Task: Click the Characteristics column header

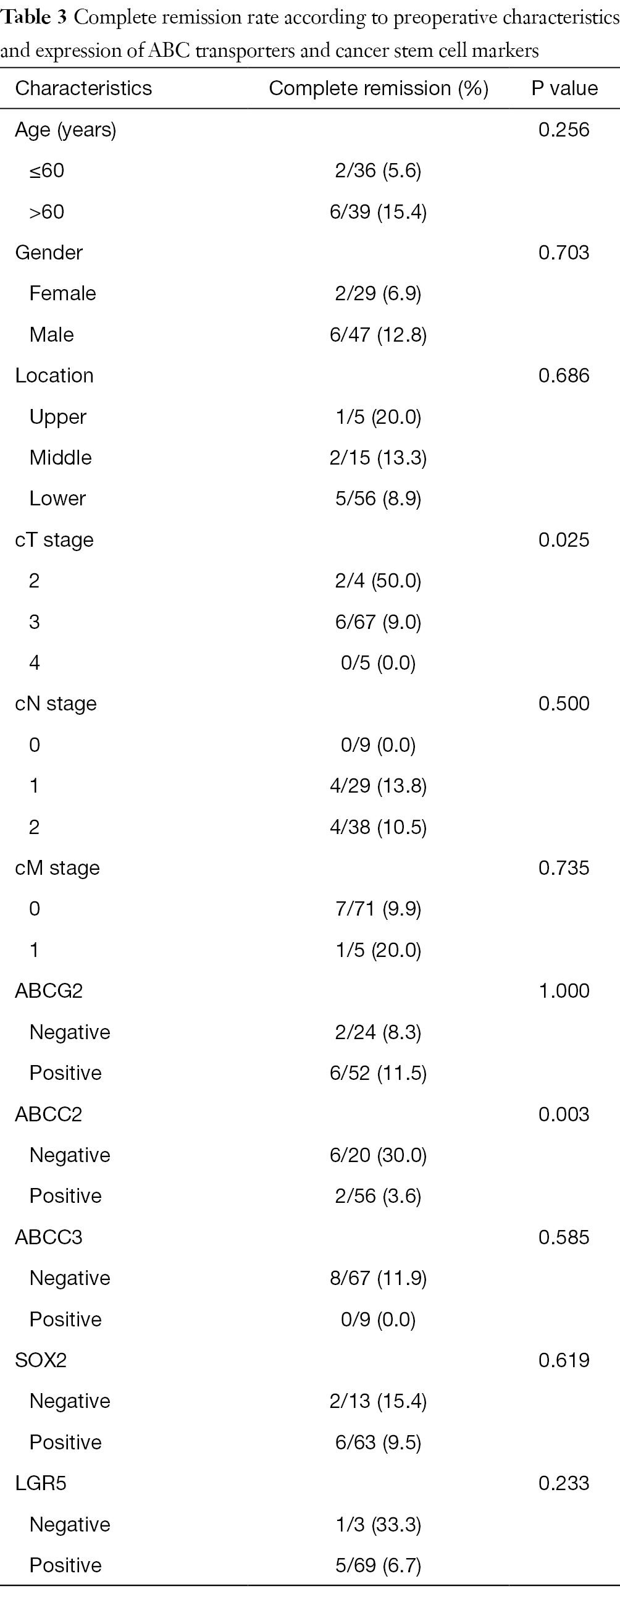Action: pos(83,88)
